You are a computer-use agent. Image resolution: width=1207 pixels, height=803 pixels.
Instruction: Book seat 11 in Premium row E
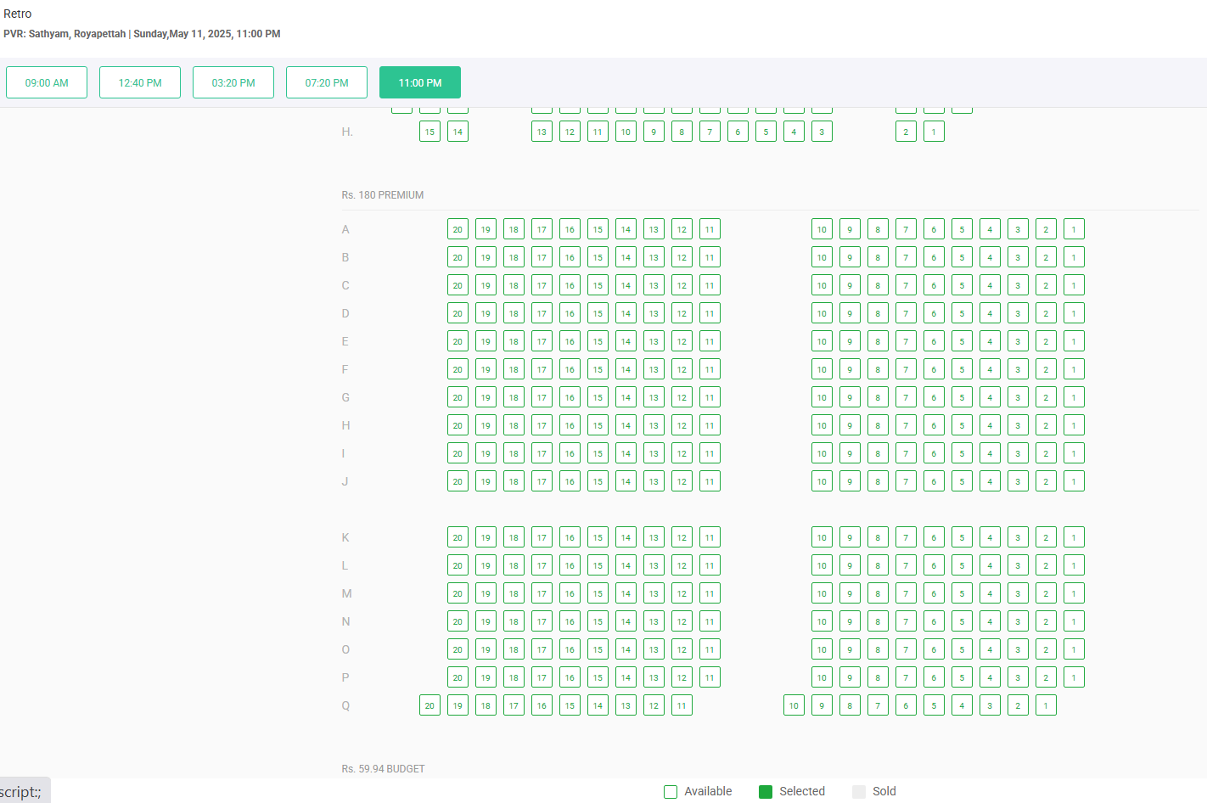710,341
